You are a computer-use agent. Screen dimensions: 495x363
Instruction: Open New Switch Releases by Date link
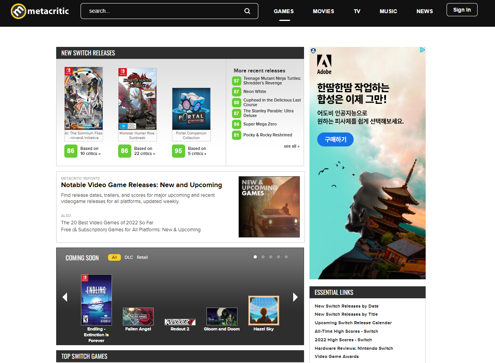(x=347, y=306)
